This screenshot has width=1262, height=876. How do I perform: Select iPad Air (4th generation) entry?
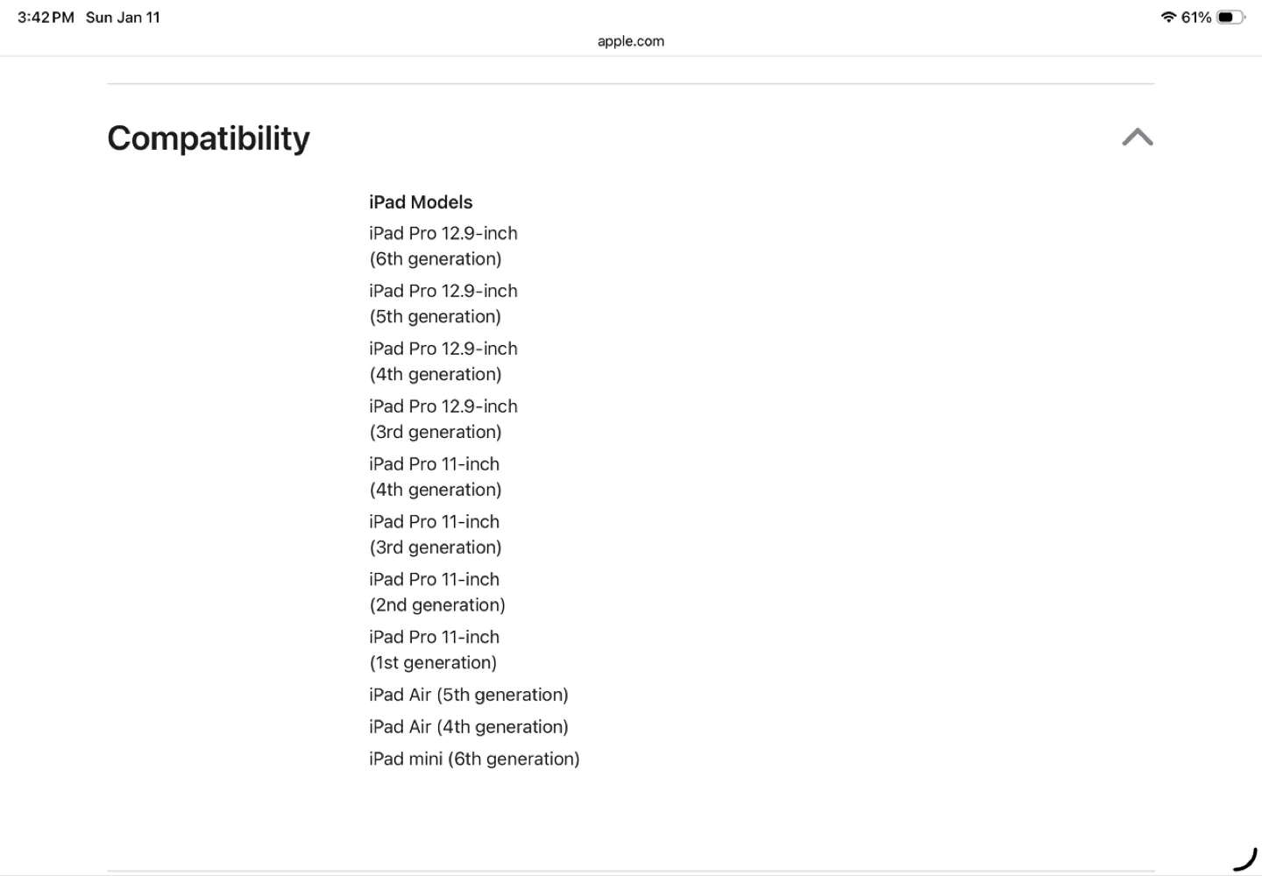coord(468,727)
